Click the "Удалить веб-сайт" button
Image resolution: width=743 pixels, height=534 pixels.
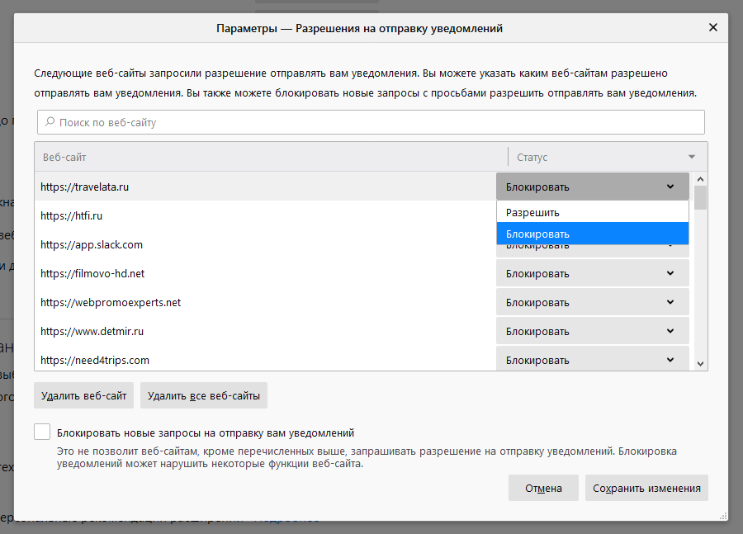coord(84,395)
